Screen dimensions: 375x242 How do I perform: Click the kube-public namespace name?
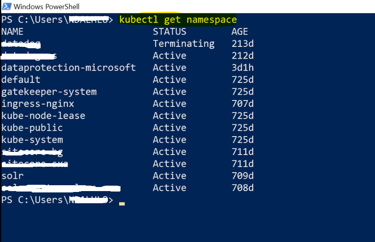(32, 128)
